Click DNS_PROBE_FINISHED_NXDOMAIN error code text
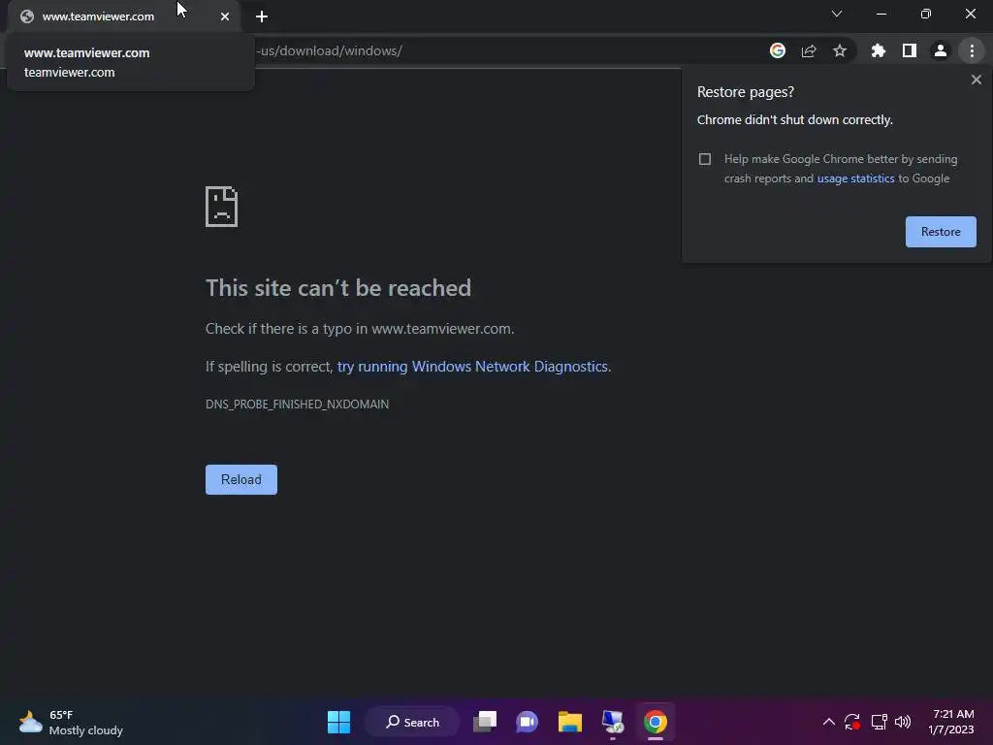This screenshot has width=993, height=745. pyautogui.click(x=297, y=405)
